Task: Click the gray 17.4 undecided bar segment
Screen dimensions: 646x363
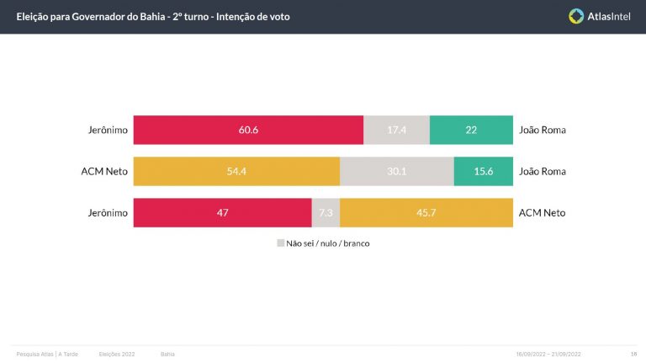Action: click(396, 130)
